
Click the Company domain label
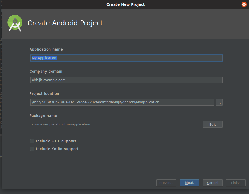(x=46, y=72)
